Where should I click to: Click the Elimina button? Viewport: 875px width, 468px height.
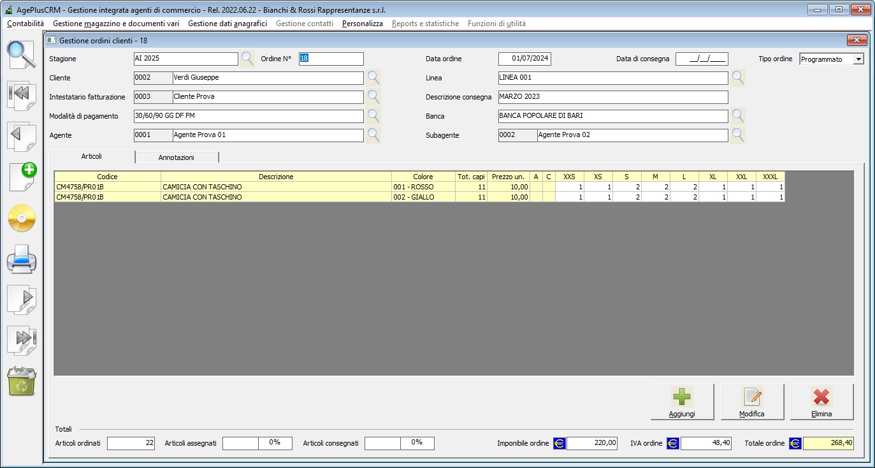(821, 402)
